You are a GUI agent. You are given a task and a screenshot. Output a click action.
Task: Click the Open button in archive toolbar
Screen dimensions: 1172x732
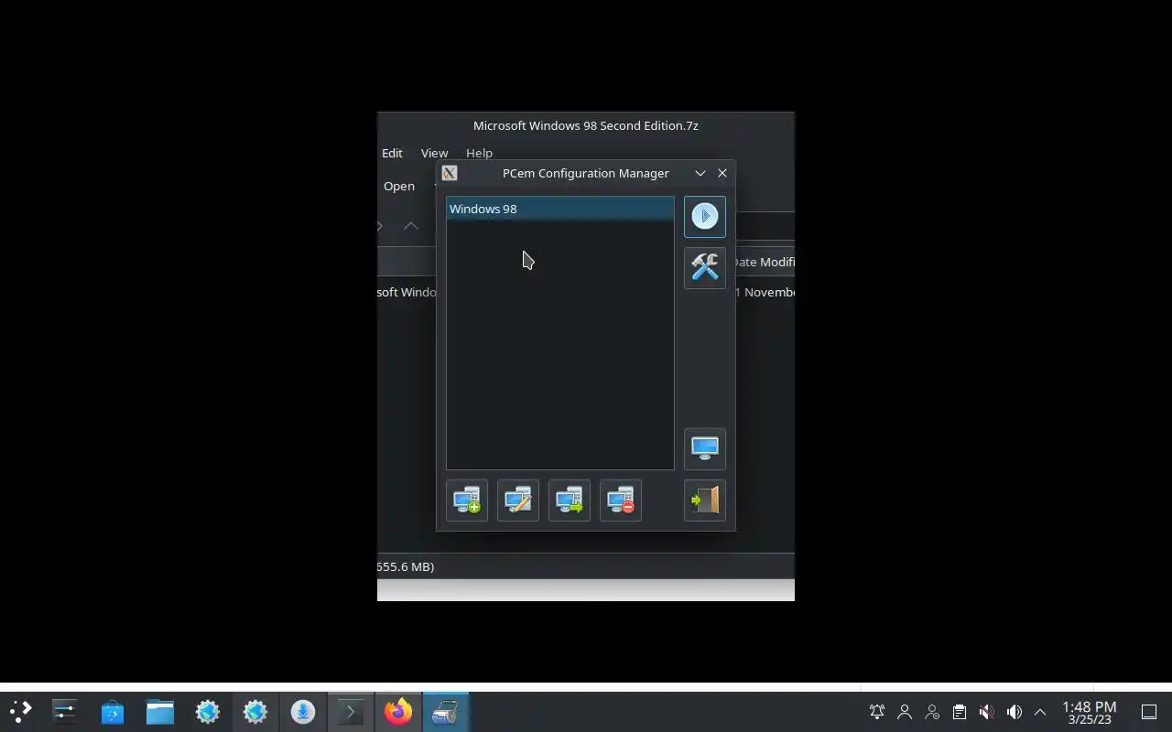coord(398,186)
